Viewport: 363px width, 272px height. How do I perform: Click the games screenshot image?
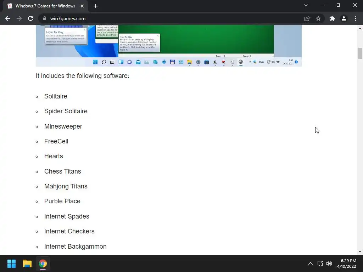[168, 46]
